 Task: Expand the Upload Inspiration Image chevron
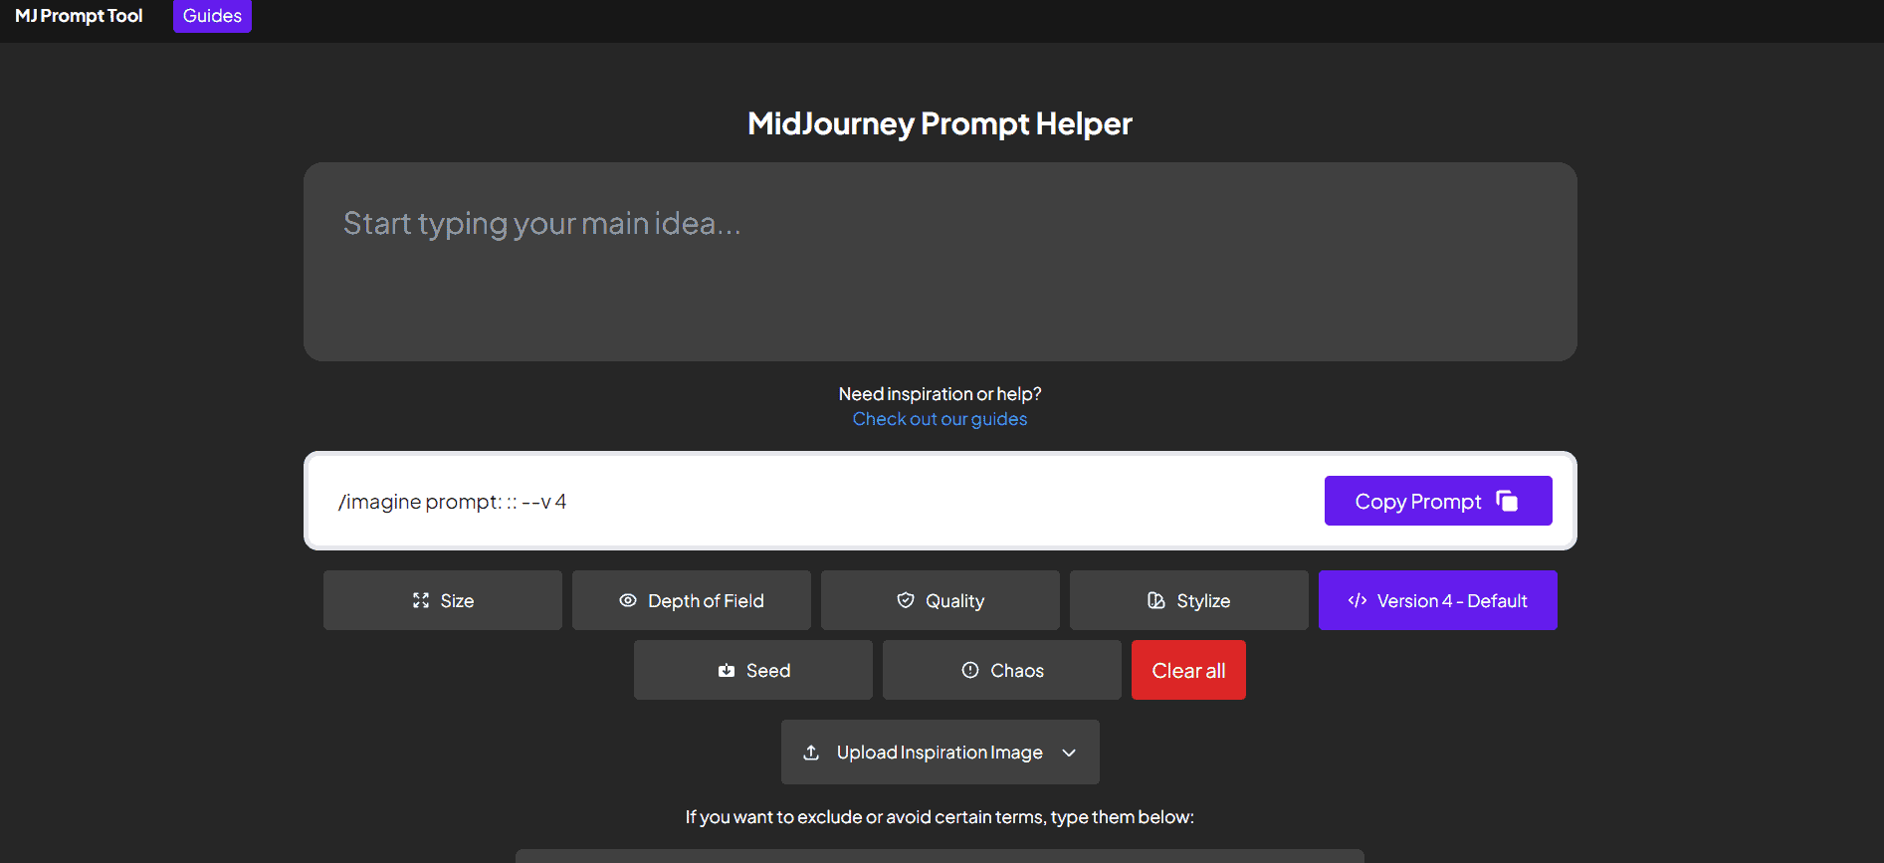1069,753
